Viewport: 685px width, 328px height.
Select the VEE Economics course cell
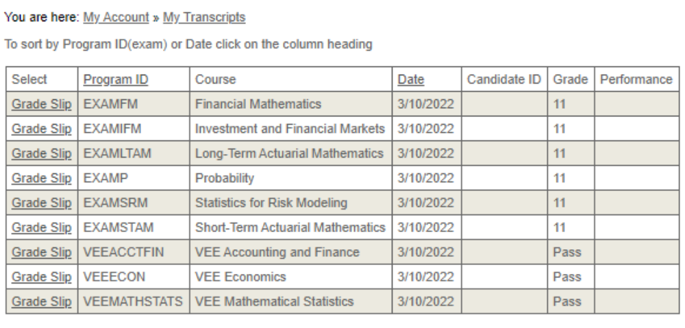tap(240, 277)
